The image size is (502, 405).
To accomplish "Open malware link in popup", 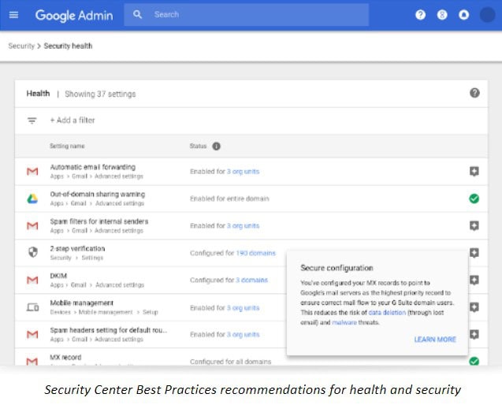I will click(x=344, y=322).
